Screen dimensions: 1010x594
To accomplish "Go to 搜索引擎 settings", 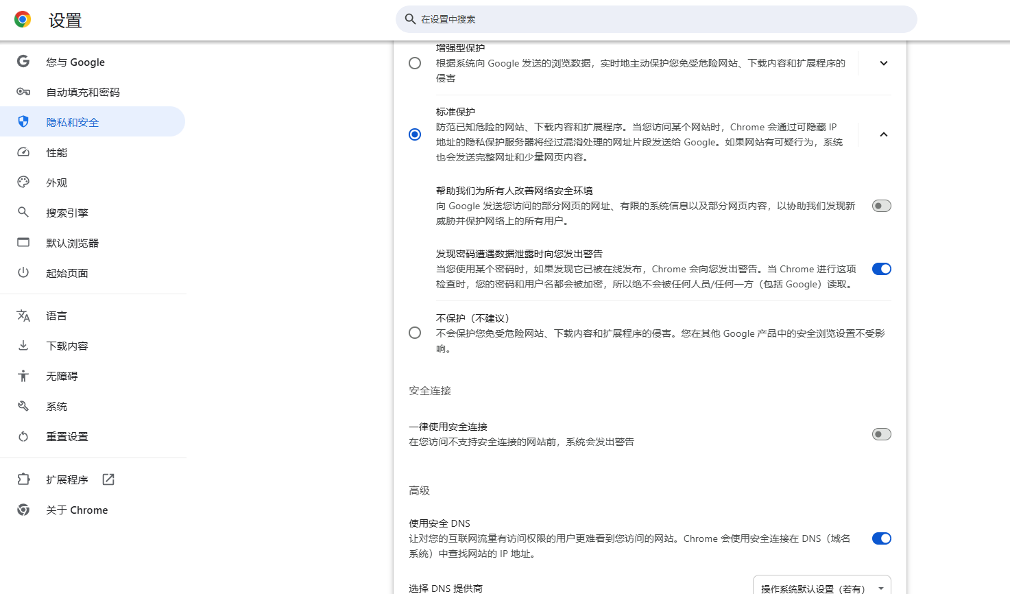I will (93, 213).
